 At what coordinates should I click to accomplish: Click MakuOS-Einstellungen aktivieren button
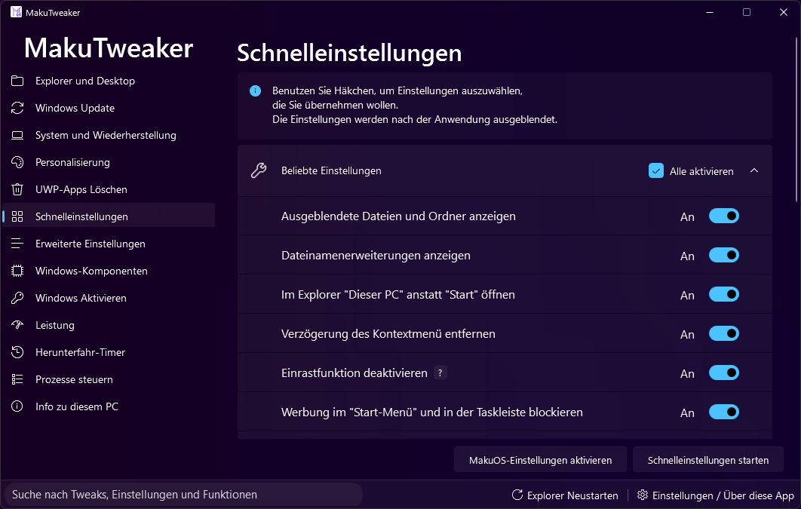[540, 460]
